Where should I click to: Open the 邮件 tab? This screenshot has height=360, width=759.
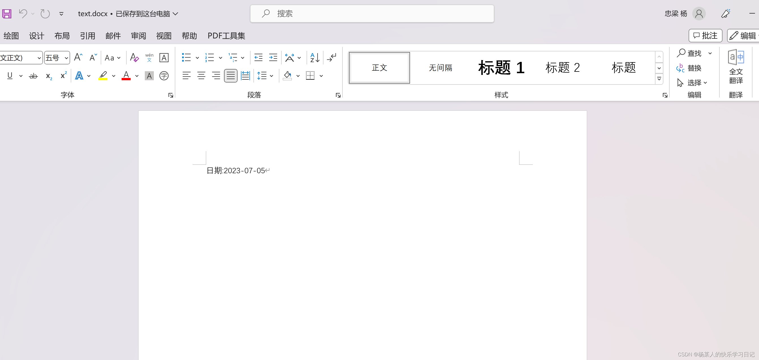point(113,36)
